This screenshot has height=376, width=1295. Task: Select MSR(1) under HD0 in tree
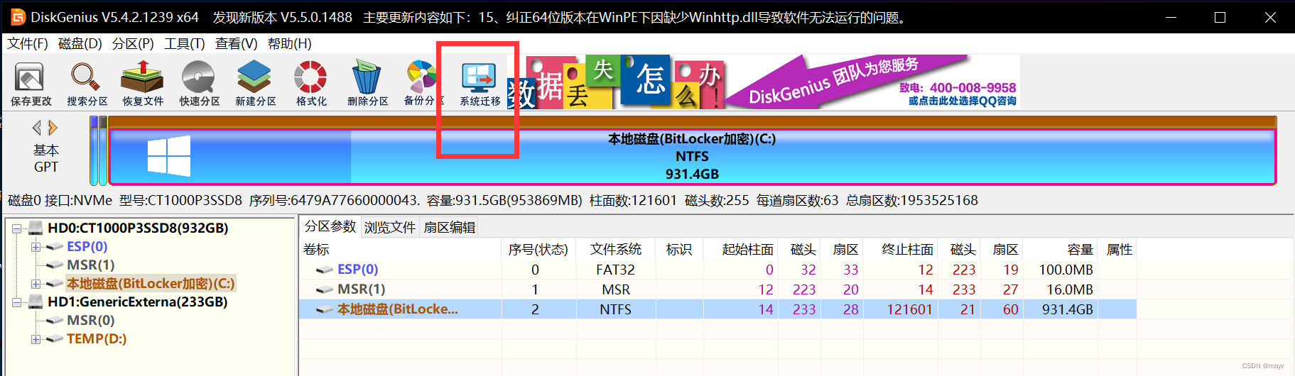click(x=90, y=265)
